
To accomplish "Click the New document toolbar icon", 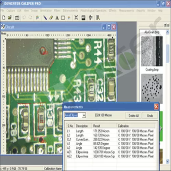I will (4, 18).
